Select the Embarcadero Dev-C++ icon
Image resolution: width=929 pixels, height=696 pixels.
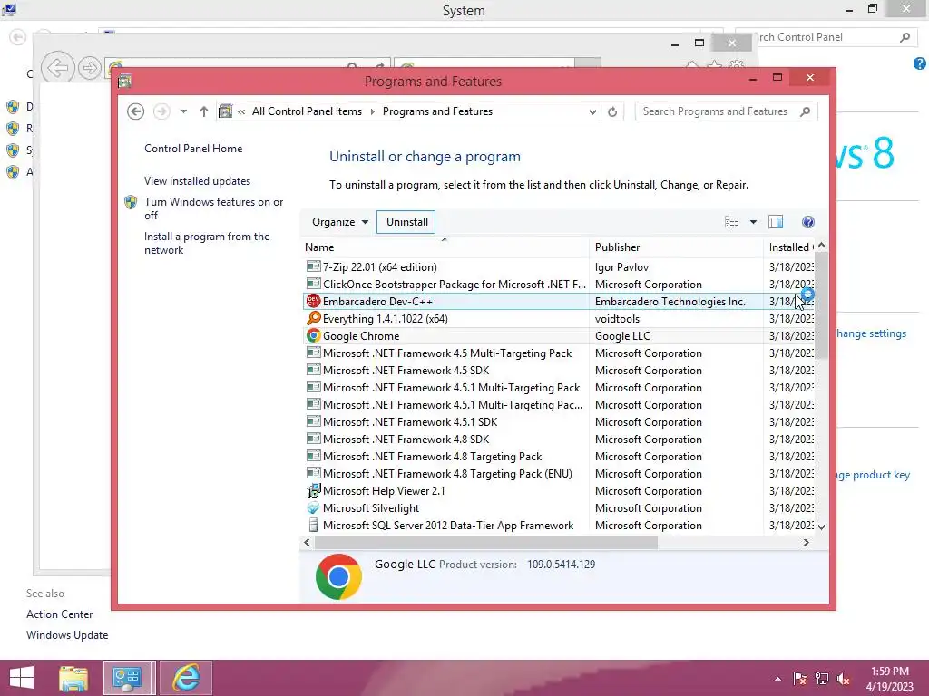313,301
